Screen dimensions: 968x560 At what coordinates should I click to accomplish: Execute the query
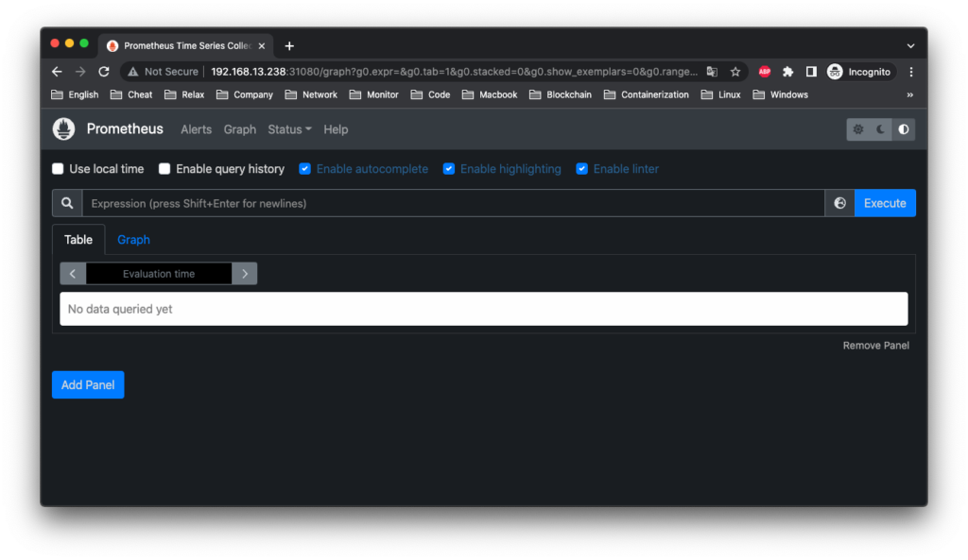click(885, 203)
